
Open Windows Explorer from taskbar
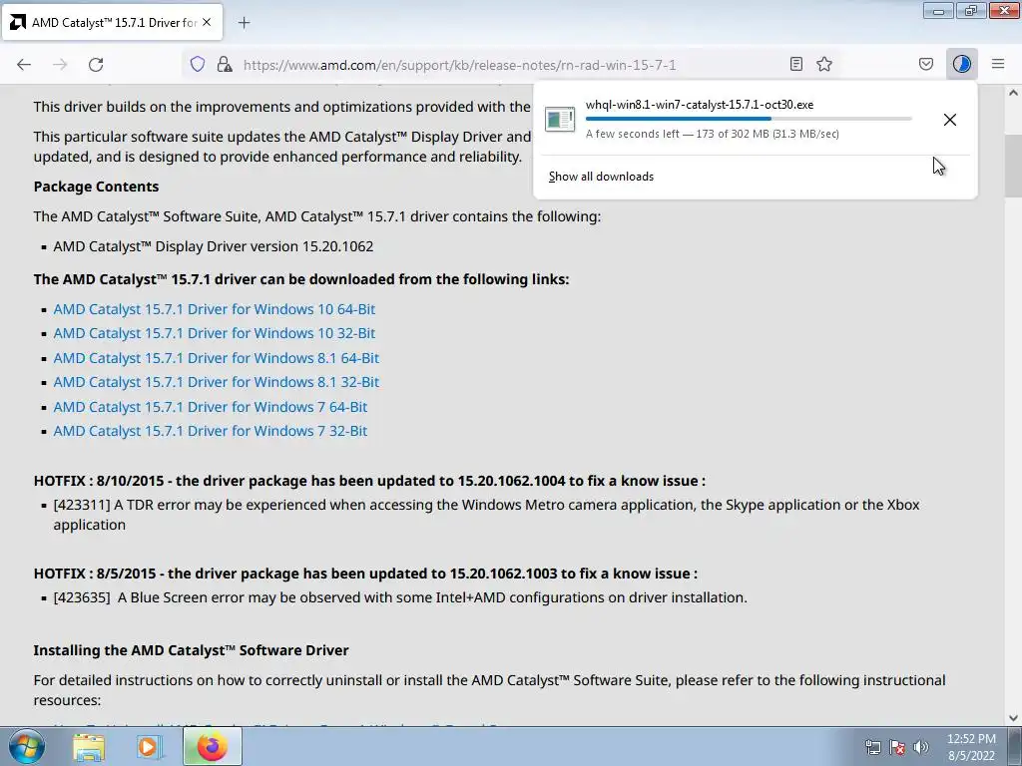point(89,746)
